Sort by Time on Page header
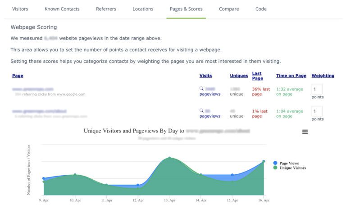Image resolution: width=346 pixels, height=208 pixels. point(291,76)
